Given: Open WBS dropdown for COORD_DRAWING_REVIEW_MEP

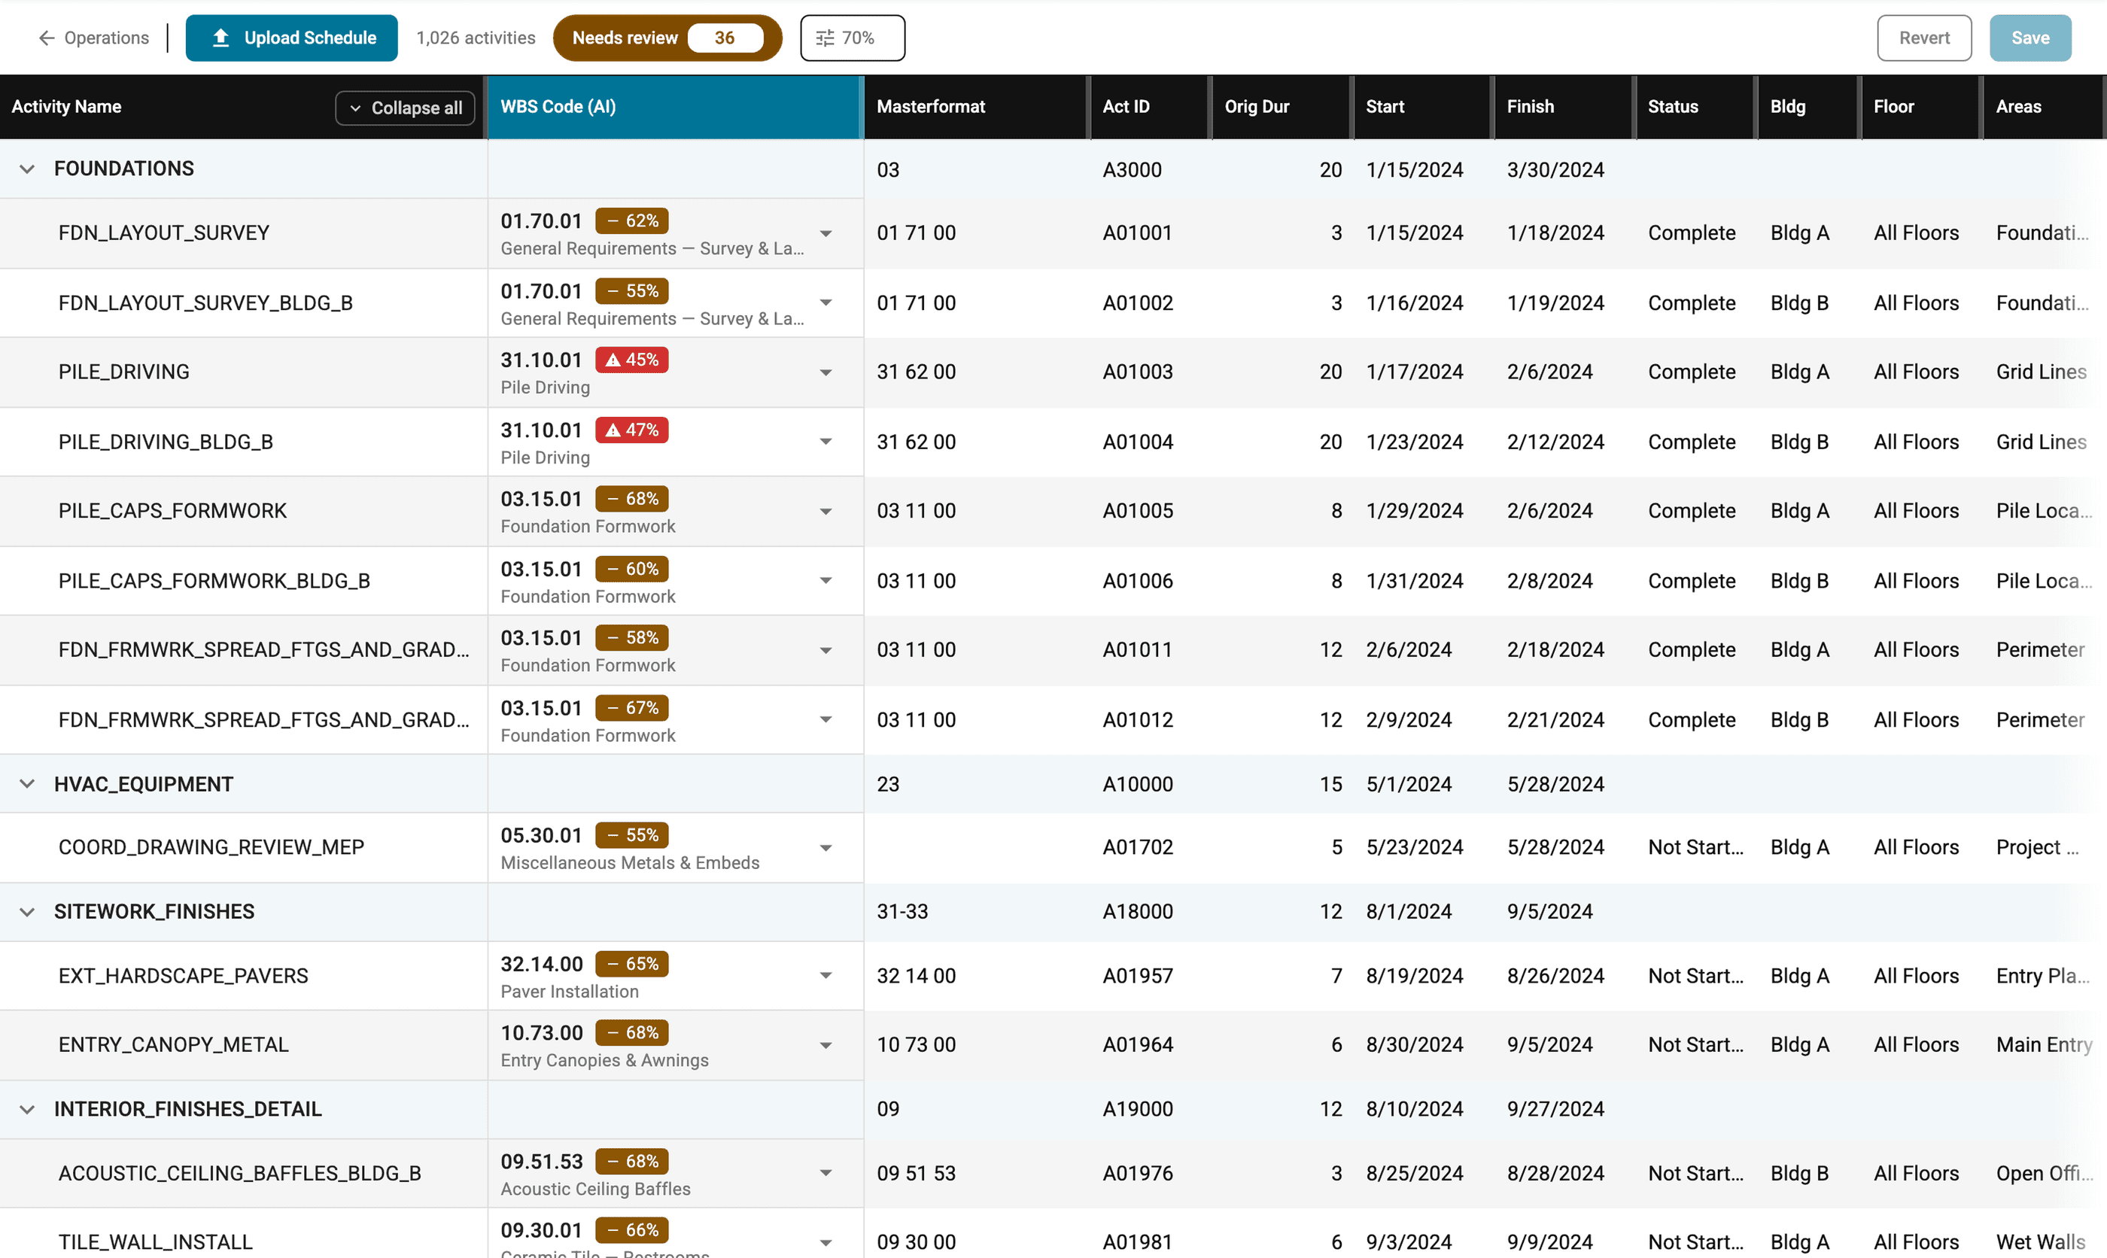Looking at the screenshot, I should coord(825,848).
